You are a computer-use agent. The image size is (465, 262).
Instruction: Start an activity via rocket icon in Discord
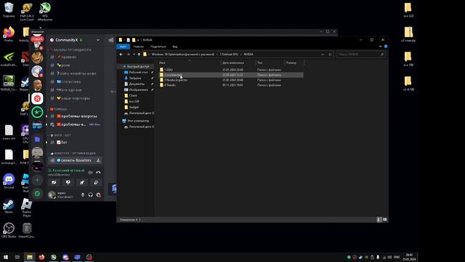coord(82,183)
